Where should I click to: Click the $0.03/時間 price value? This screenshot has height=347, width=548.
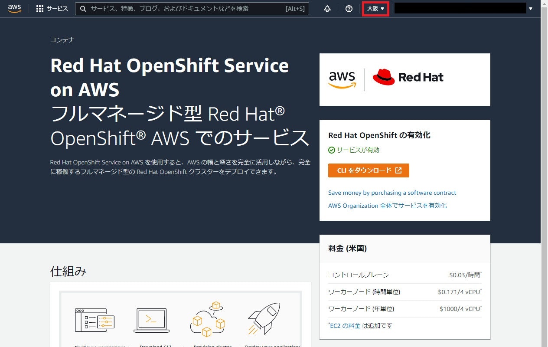click(465, 275)
